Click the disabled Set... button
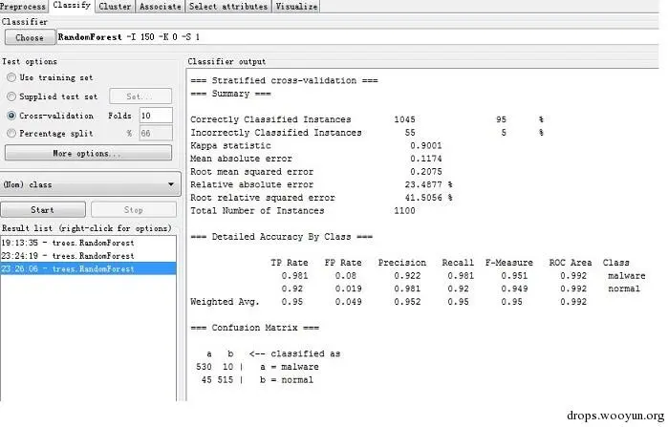Viewport: 668px width, 427px height. [x=140, y=96]
